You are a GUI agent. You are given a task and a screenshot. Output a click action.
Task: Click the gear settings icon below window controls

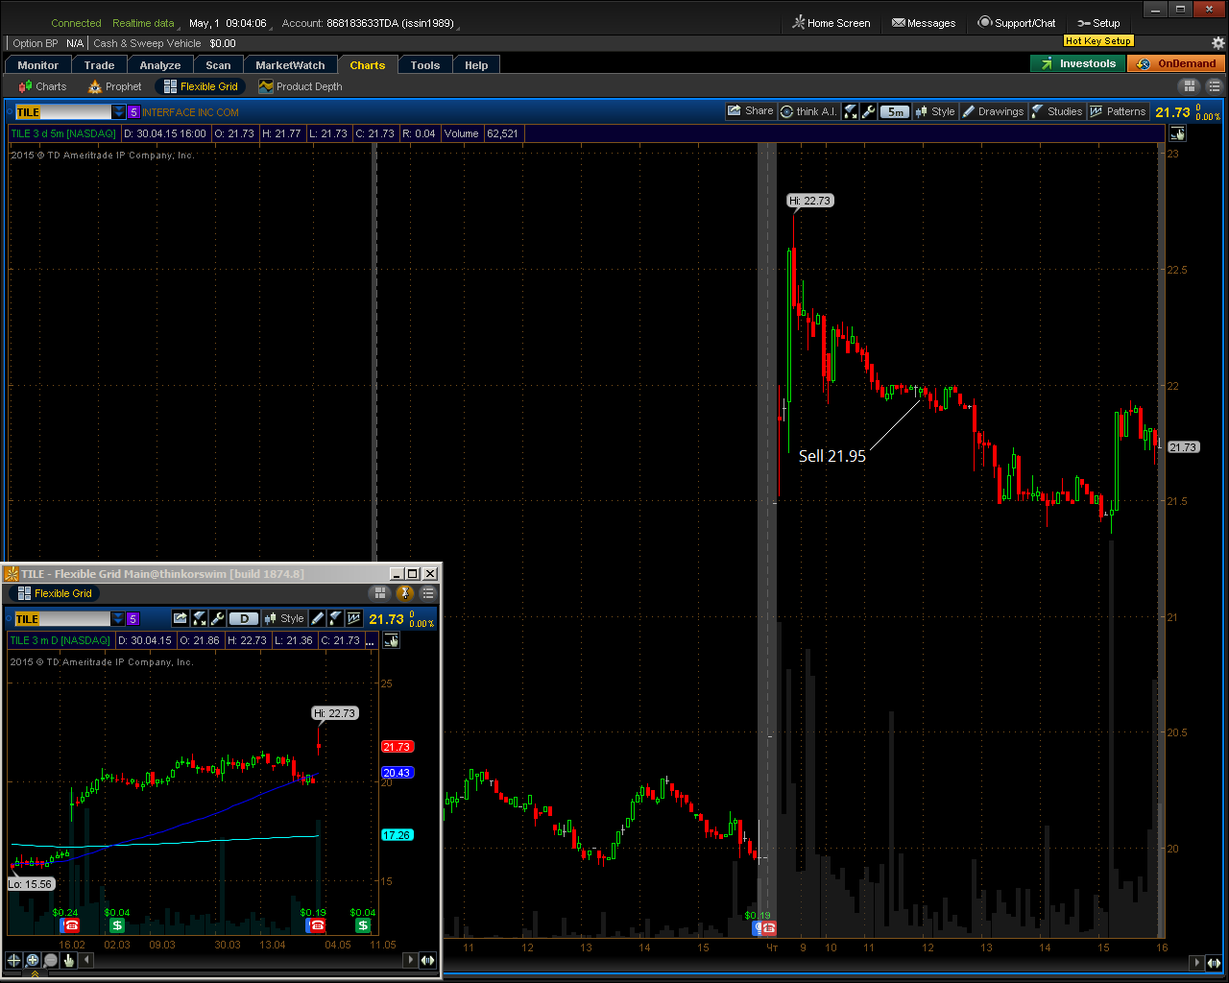[x=1218, y=42]
